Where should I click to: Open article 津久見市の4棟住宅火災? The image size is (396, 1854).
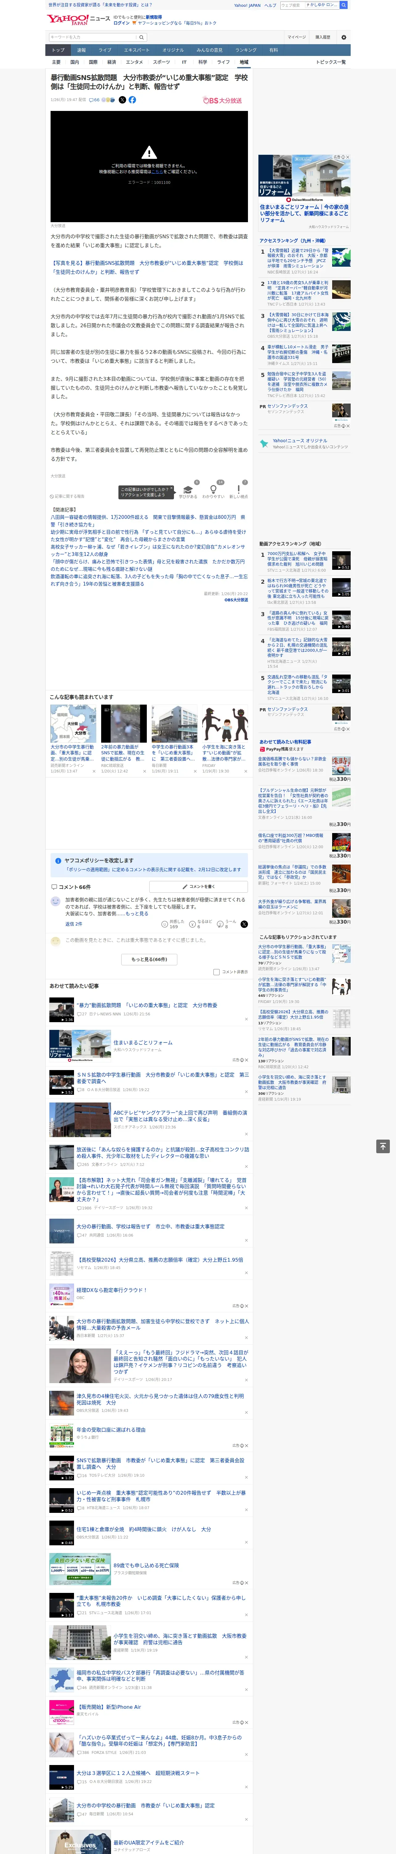click(x=160, y=1400)
